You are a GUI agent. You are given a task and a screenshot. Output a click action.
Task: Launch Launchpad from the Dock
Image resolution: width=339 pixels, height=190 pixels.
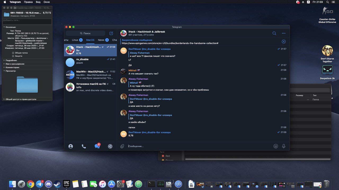coord(21,184)
